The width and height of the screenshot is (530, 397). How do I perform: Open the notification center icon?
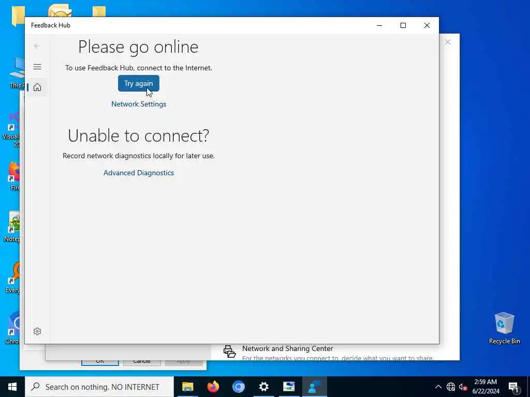513,387
